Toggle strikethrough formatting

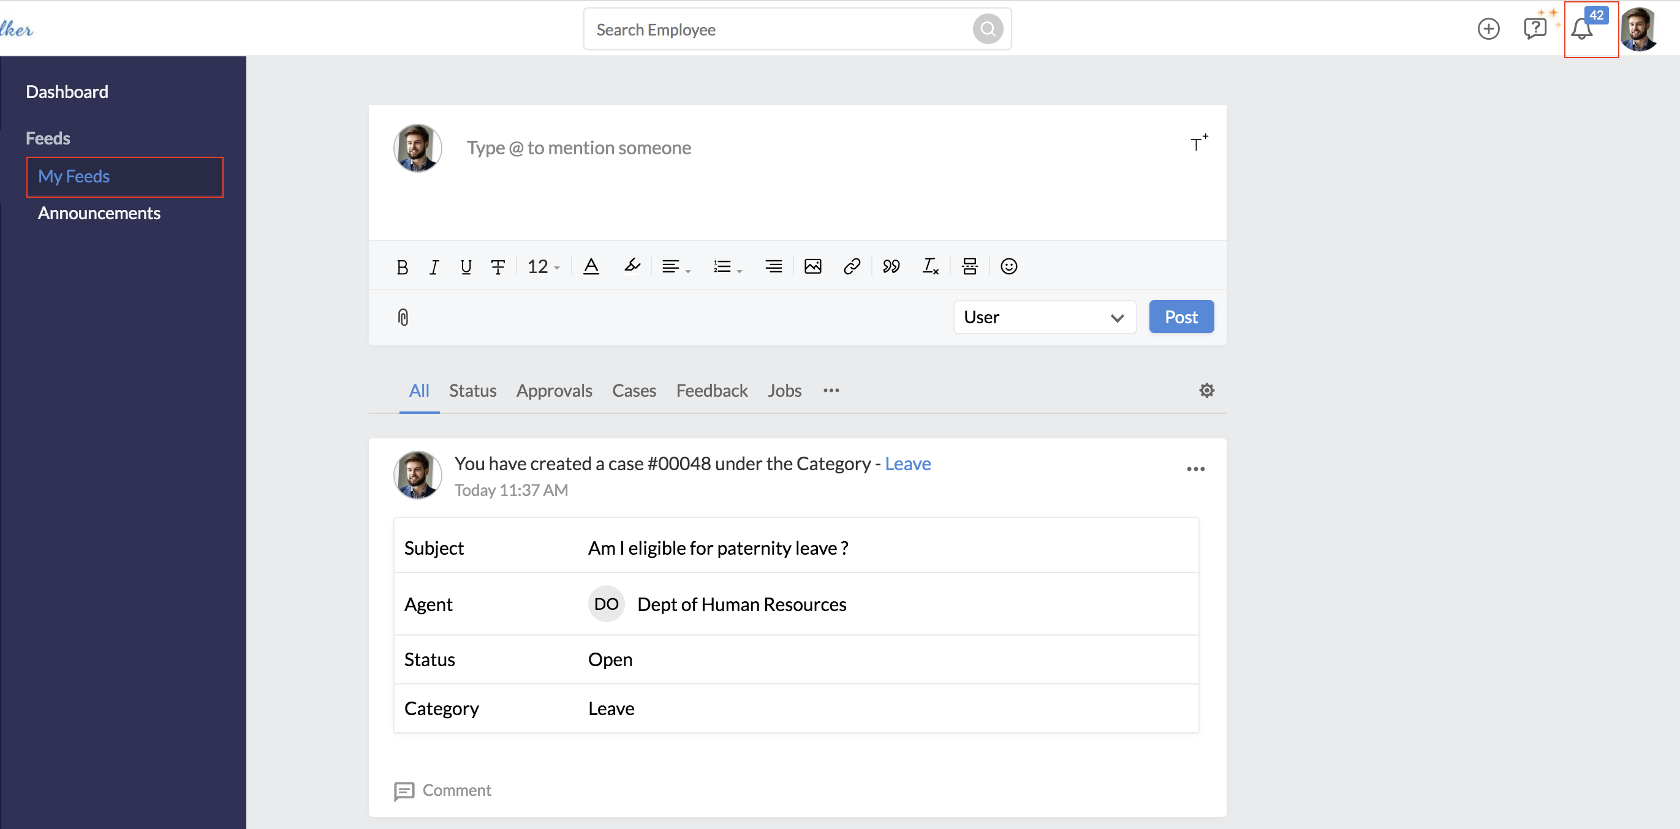coord(498,266)
